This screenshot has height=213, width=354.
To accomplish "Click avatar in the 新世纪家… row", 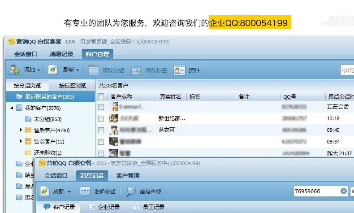I will point(114,118).
